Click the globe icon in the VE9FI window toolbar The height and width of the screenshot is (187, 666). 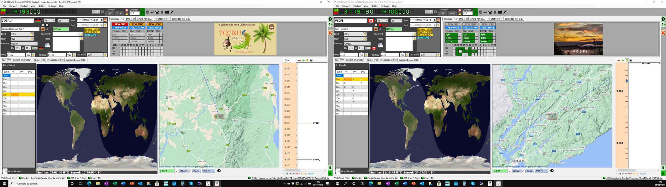pos(480,12)
